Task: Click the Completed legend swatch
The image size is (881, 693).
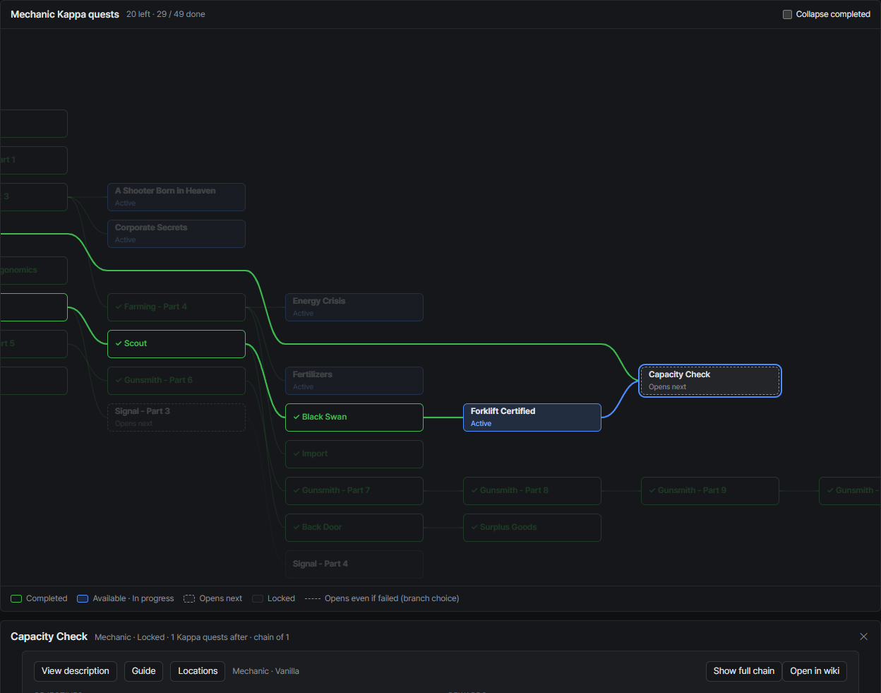Action: (x=16, y=598)
